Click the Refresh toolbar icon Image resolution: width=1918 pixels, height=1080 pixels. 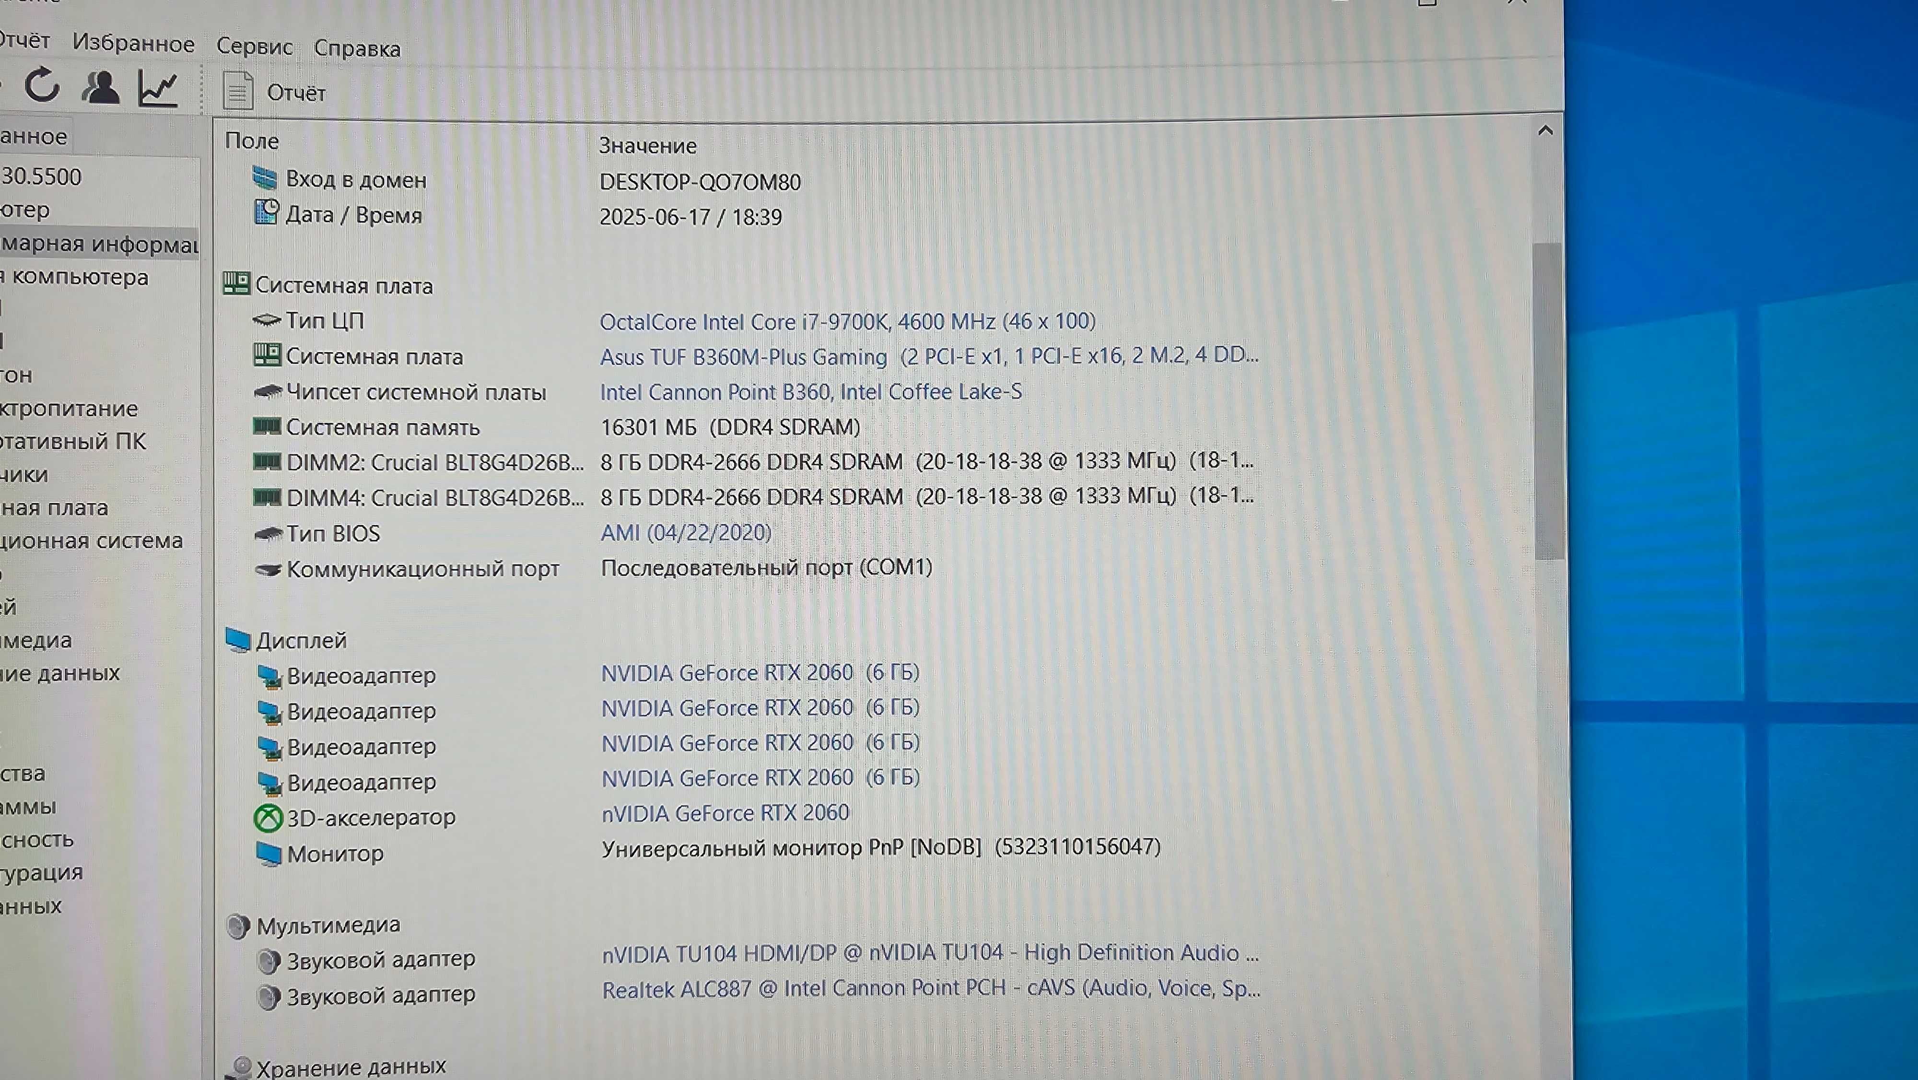pyautogui.click(x=42, y=85)
